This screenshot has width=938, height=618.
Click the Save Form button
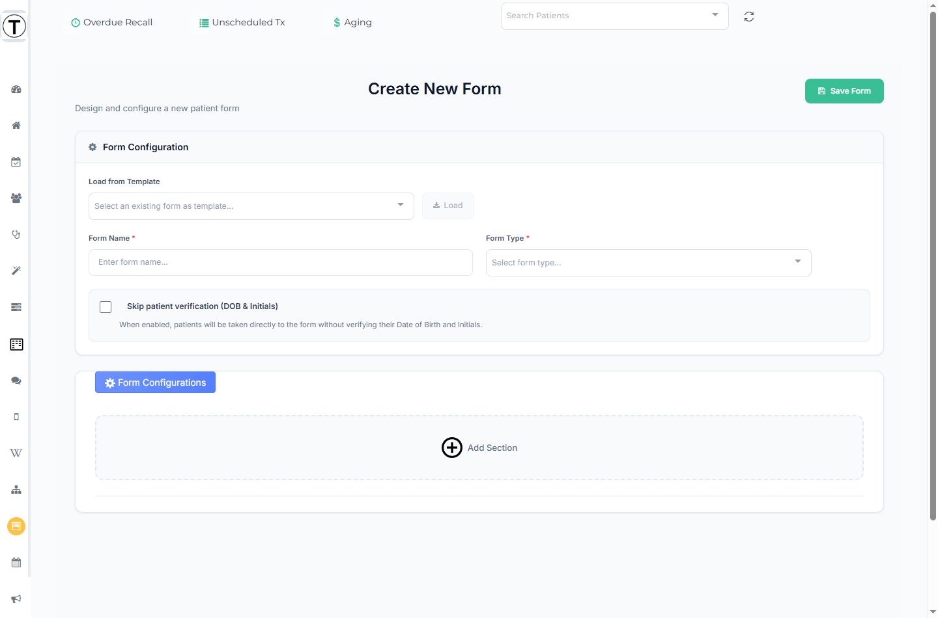(x=844, y=91)
